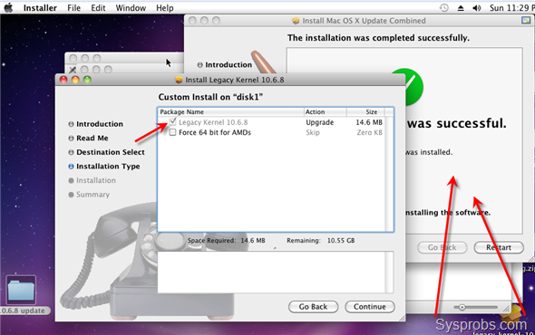Image resolution: width=535 pixels, height=335 pixels.
Task: Select the Legacy Kernel 10.6.8 package row name
Action: pos(213,122)
